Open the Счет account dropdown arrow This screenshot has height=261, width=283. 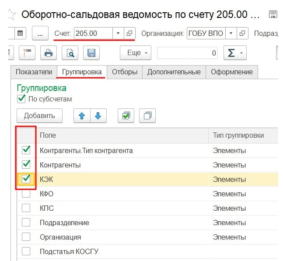pyautogui.click(x=118, y=33)
